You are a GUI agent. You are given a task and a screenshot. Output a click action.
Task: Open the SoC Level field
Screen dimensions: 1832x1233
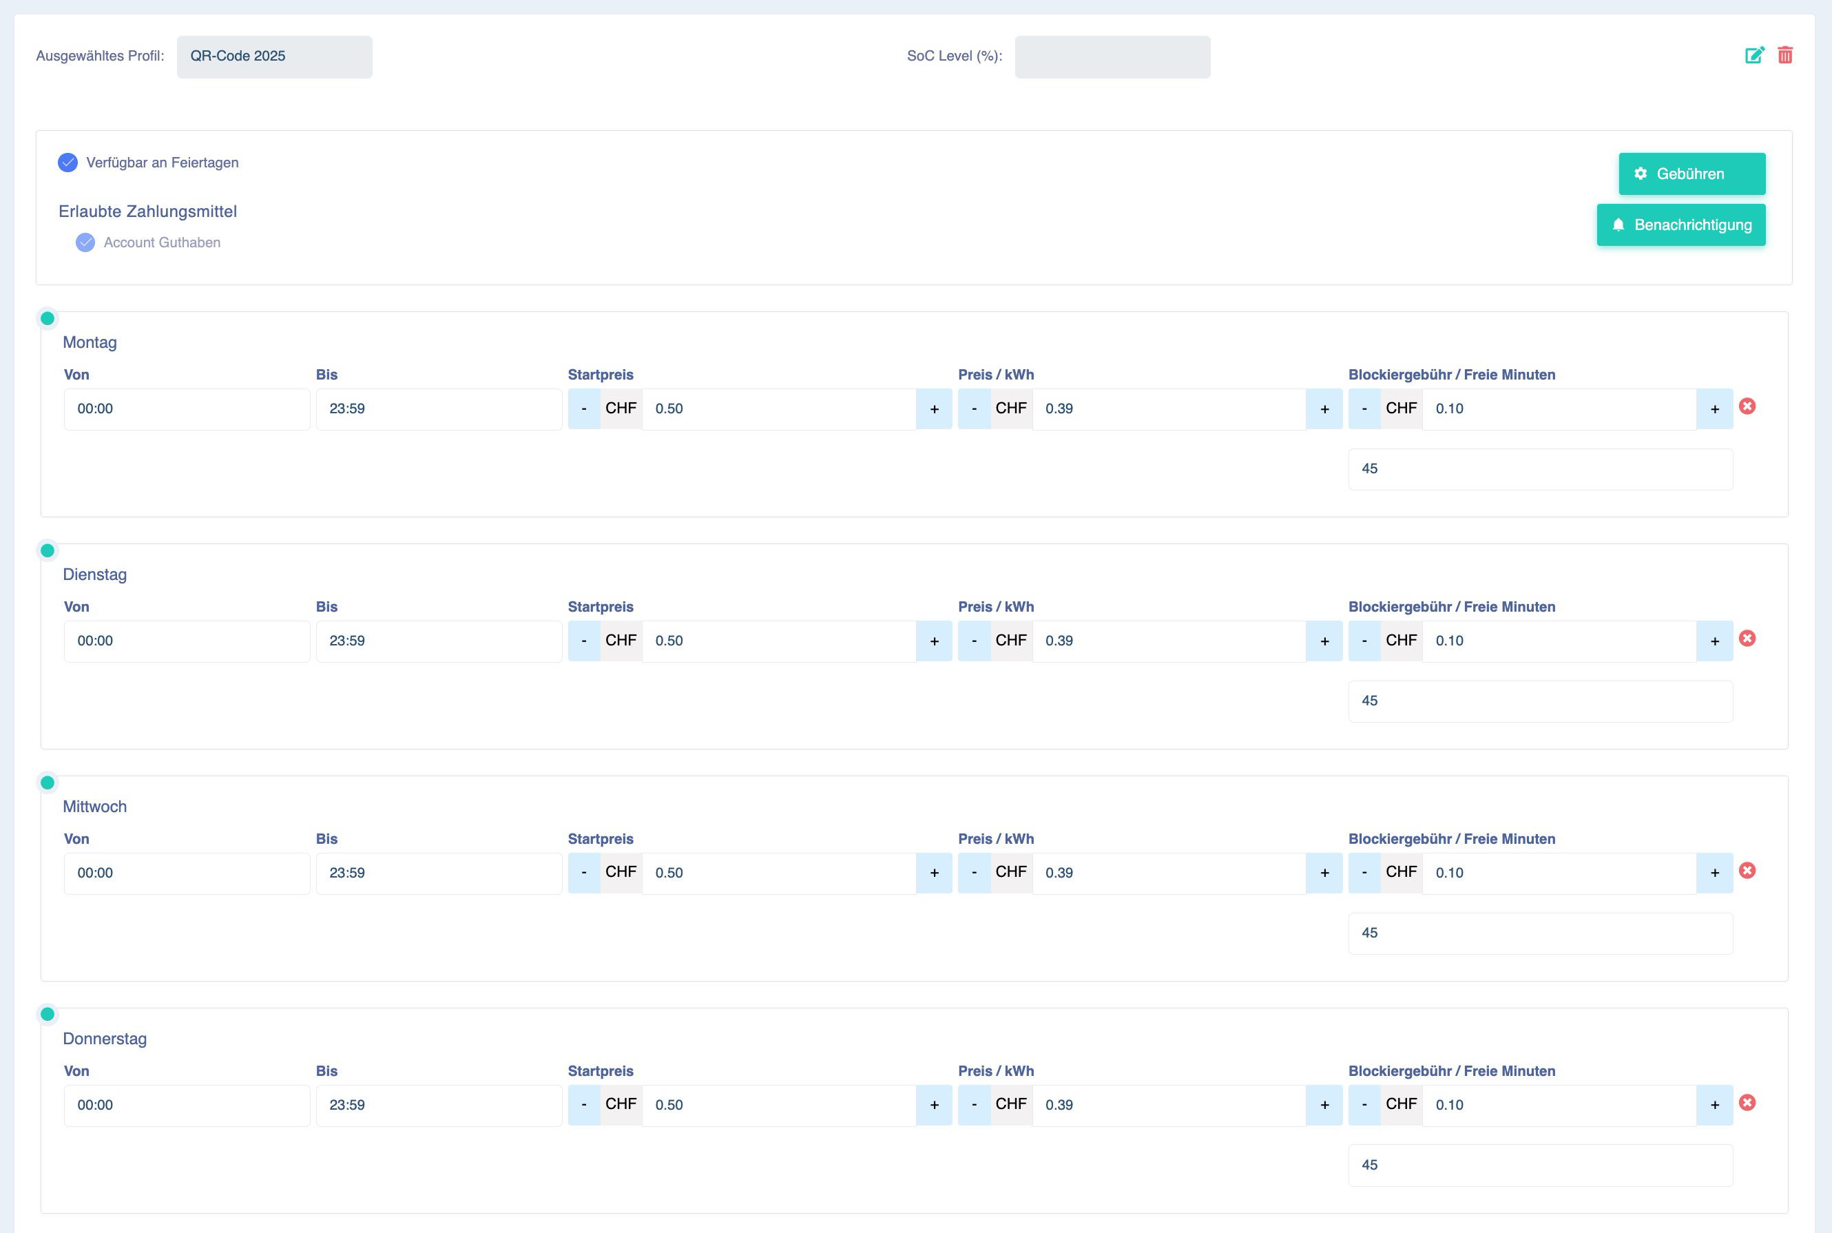coord(1112,56)
